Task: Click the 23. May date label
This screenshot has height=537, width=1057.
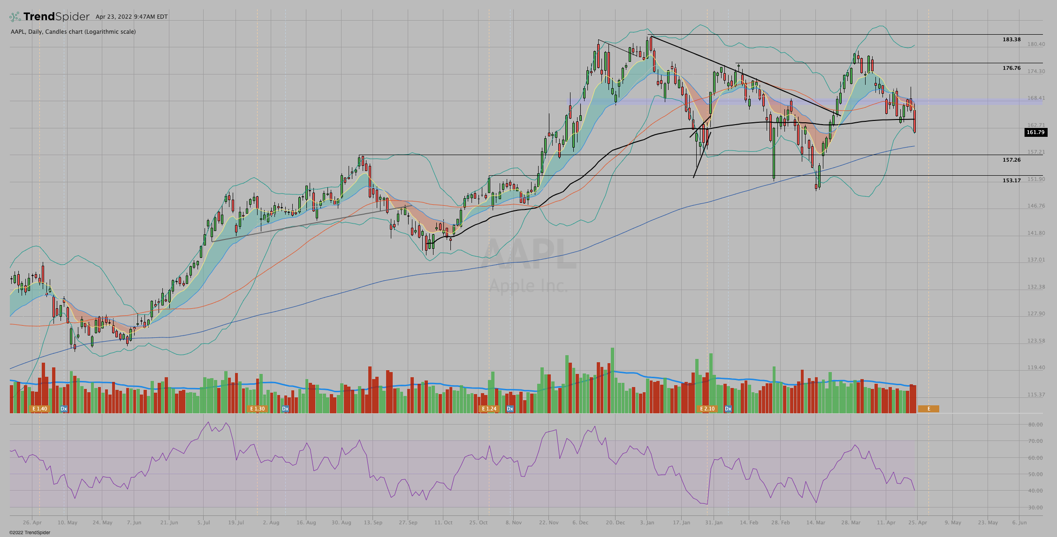Action: pyautogui.click(x=988, y=522)
